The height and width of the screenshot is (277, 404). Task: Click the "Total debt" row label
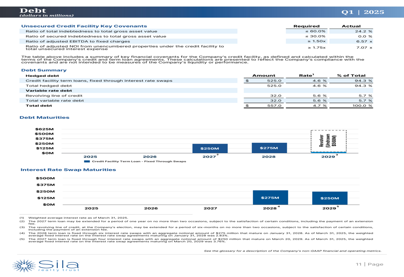point(39,106)
